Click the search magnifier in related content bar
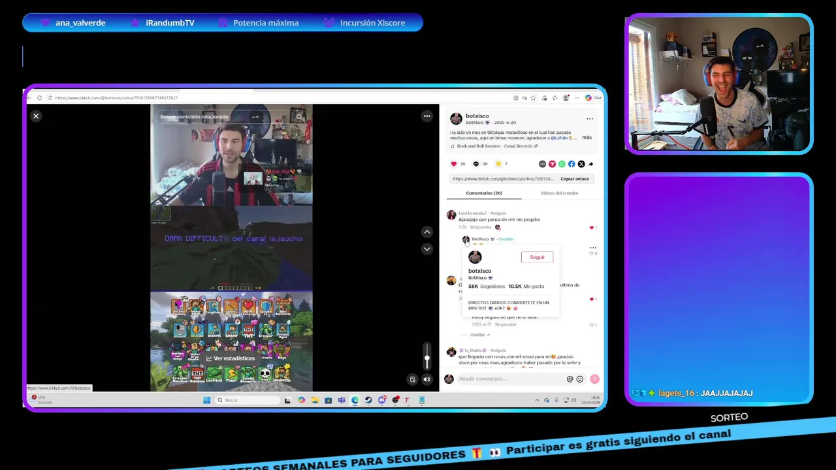 tap(300, 117)
